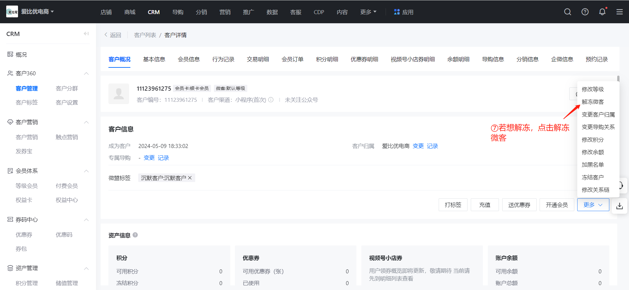Open 客户标签 in sidebar
The height and width of the screenshot is (290, 629).
pos(27,102)
